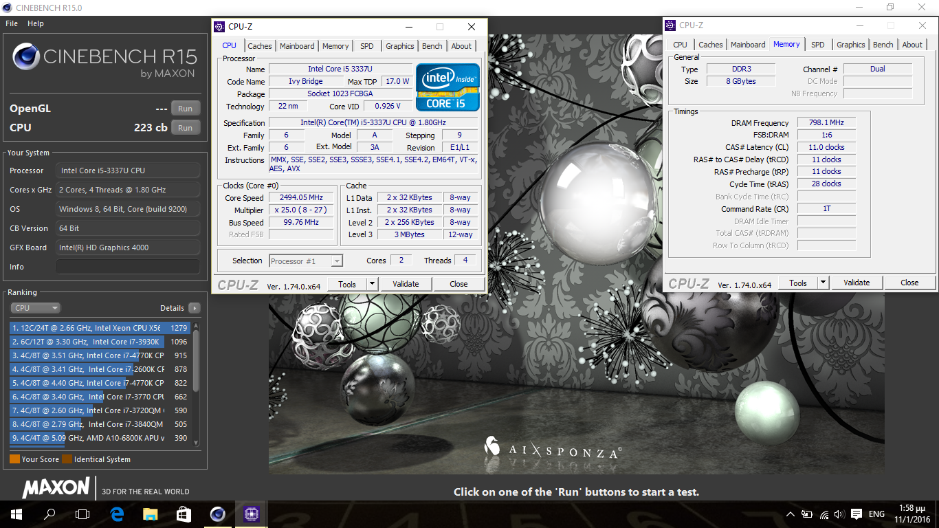Open SPD tab in left CPU-Z
Screen dimensions: 939x528
(367, 46)
